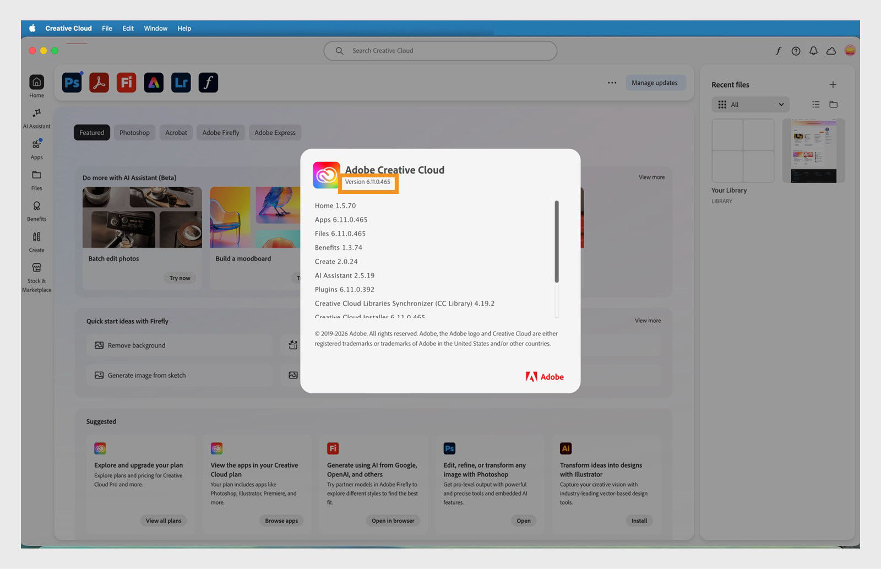Go to Home in the sidebar
The width and height of the screenshot is (881, 569).
coord(36,86)
